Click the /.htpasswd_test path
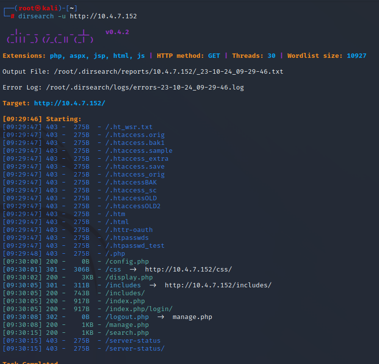This screenshot has width=379, height=364. [x=135, y=246]
